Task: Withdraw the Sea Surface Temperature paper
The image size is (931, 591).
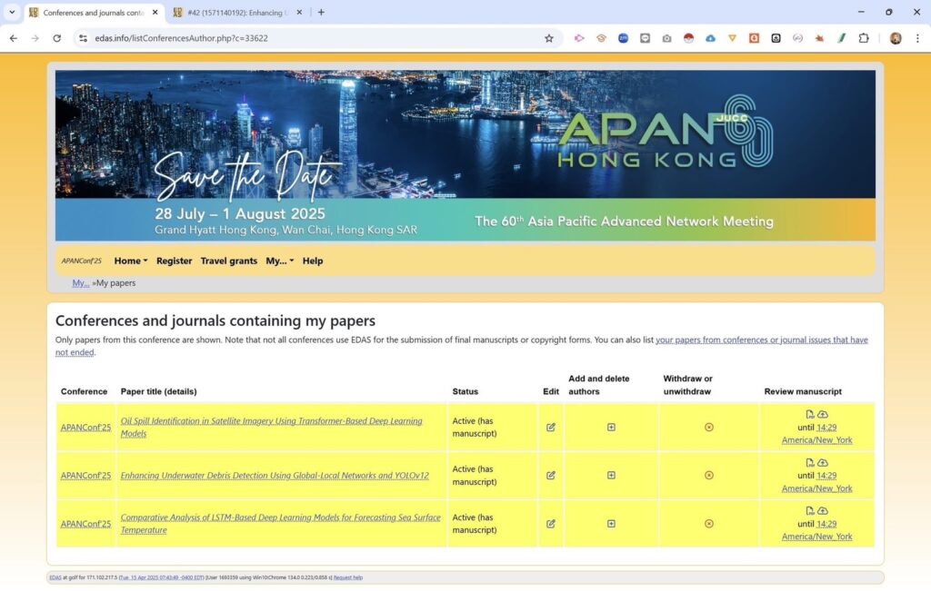Action: [709, 523]
